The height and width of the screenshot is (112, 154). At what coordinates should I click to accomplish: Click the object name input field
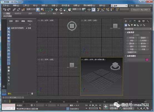(x=136, y=60)
